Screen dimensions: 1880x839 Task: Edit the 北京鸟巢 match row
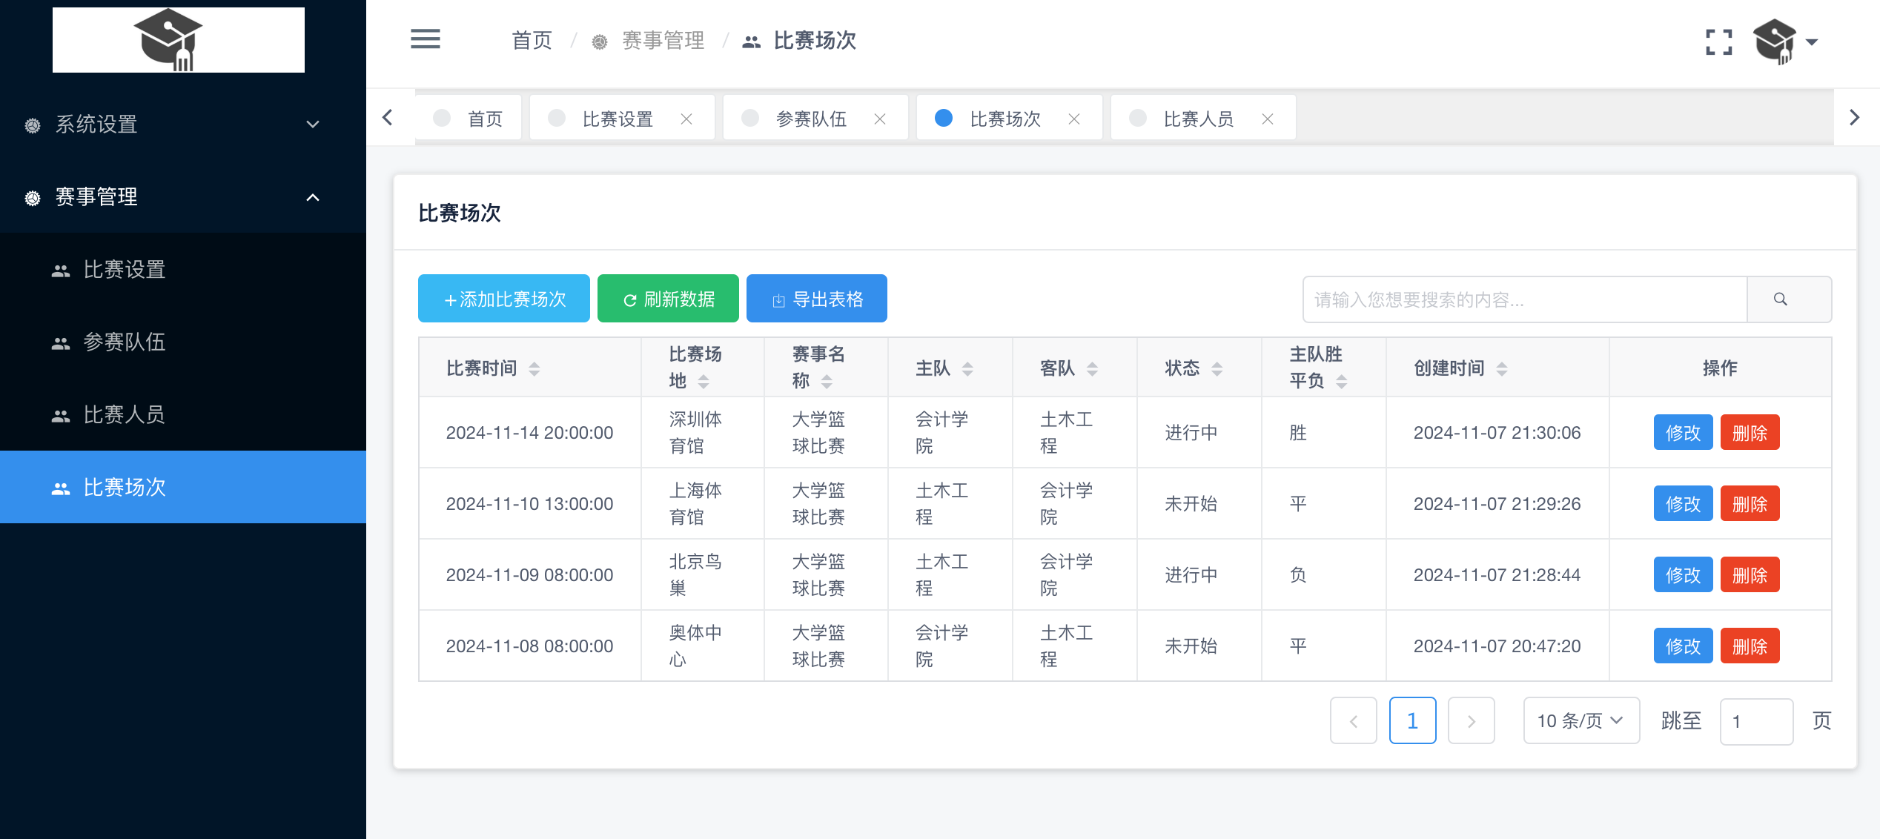coord(1683,574)
